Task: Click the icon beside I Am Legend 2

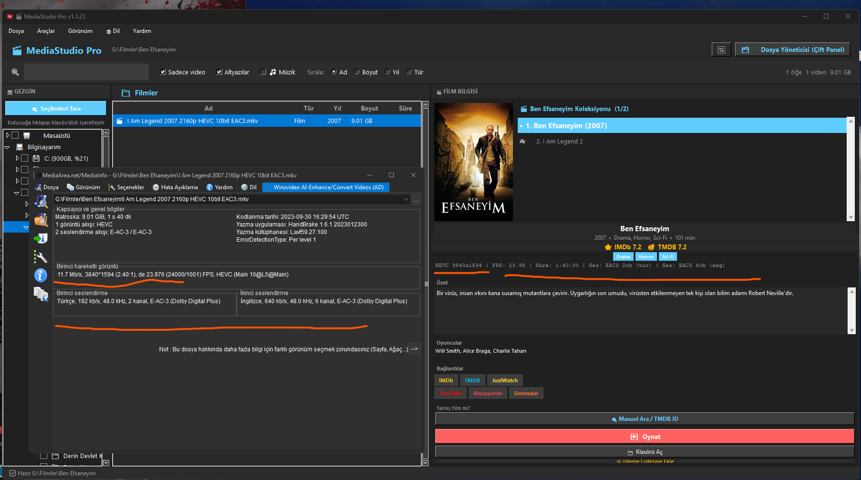Action: click(x=523, y=142)
